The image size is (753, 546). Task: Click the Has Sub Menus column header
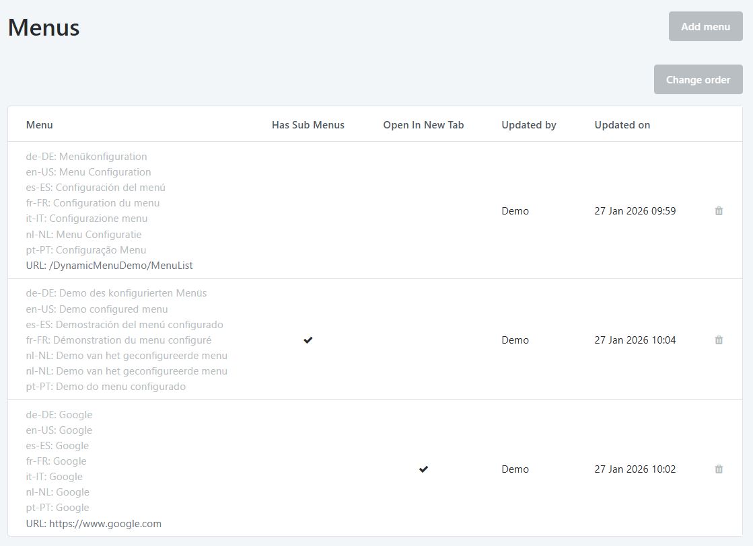[308, 125]
